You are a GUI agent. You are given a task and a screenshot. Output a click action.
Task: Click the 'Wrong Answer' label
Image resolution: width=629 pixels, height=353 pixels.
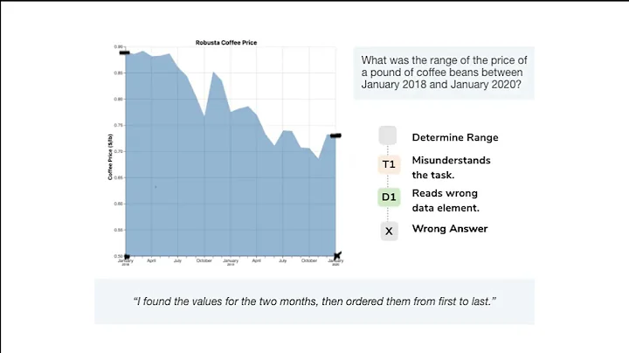pyautogui.click(x=450, y=229)
